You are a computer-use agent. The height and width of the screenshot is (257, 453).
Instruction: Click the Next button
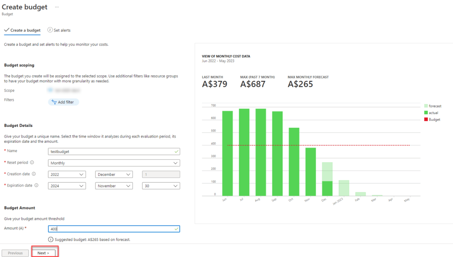[44, 253]
